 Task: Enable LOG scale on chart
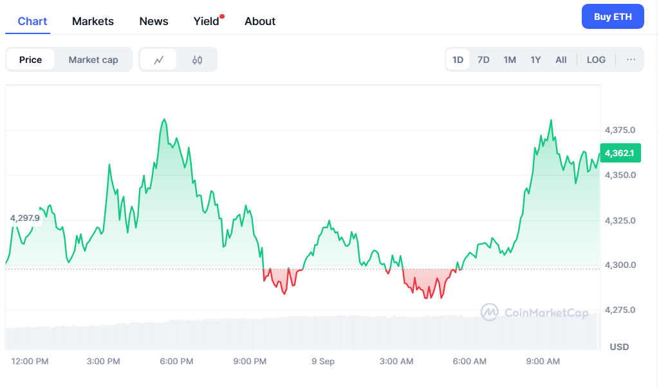point(596,60)
